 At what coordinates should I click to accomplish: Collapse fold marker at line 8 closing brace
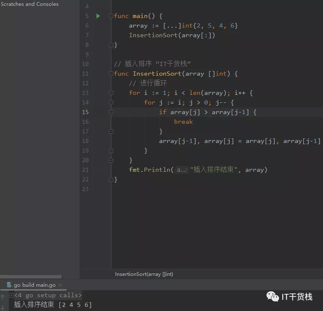pos(111,45)
